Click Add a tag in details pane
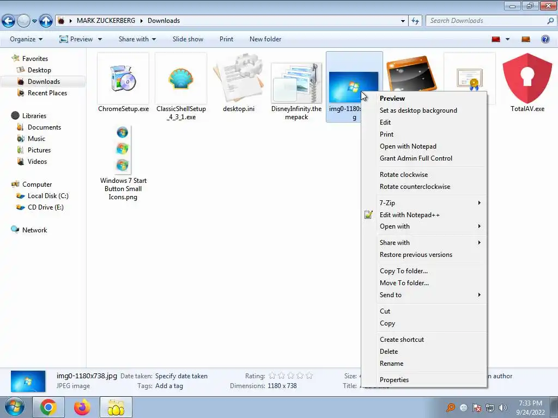Viewport: 558px width, 418px height. (169, 386)
